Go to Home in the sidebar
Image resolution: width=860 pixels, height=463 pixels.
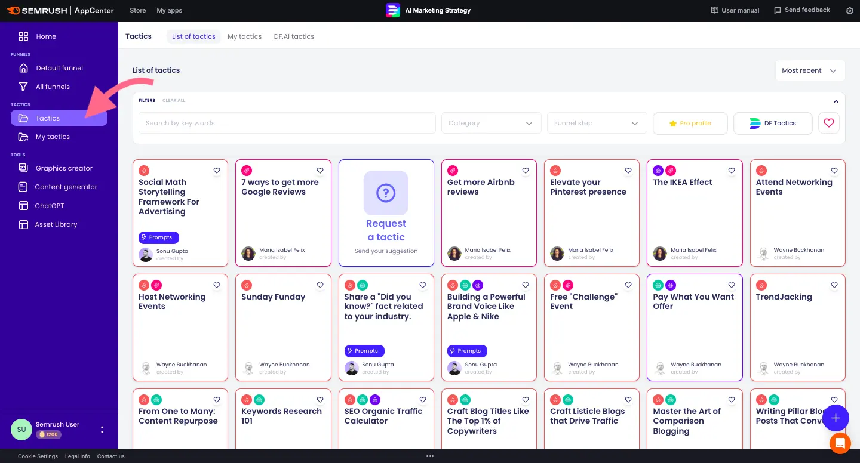(45, 36)
